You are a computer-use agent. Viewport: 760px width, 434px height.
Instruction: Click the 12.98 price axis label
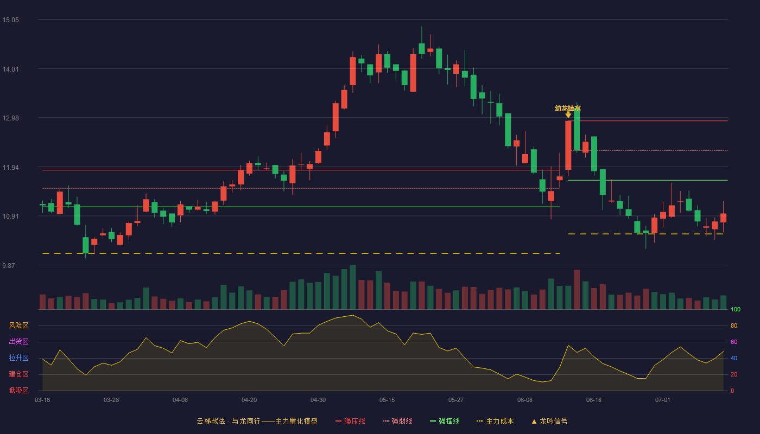(x=10, y=118)
